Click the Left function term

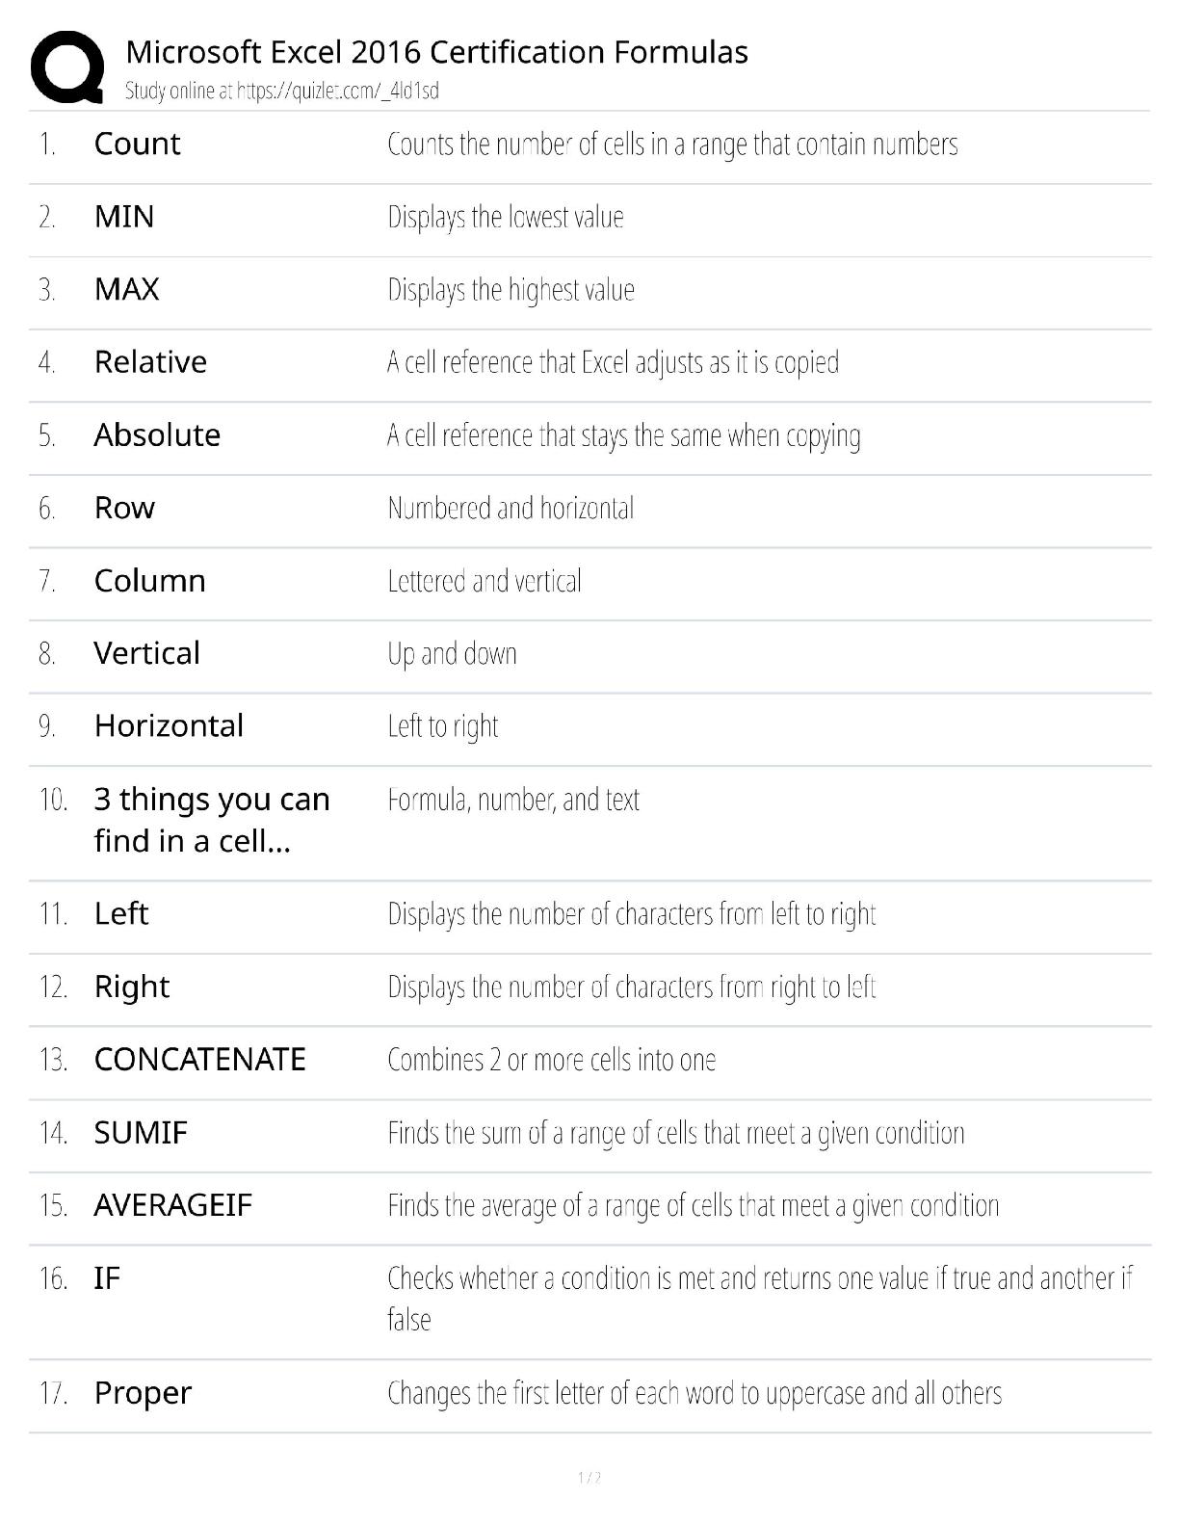pos(121,913)
